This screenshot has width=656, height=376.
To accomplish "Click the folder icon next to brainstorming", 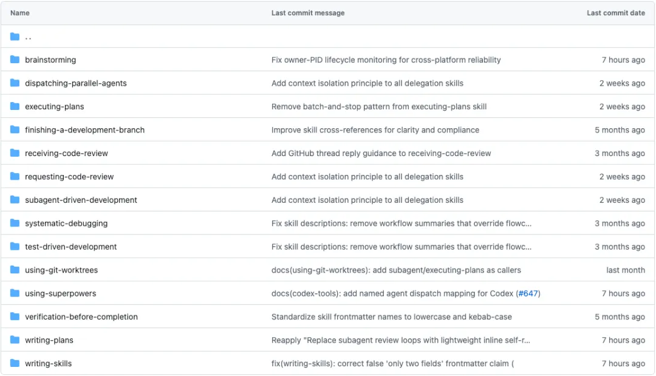I will tap(15, 60).
